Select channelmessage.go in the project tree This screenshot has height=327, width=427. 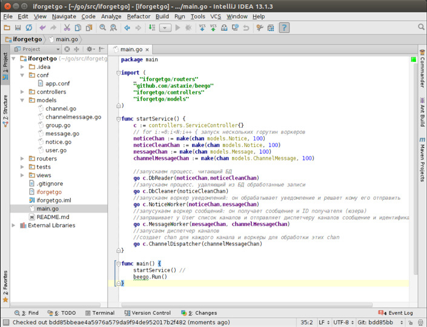tap(73, 117)
